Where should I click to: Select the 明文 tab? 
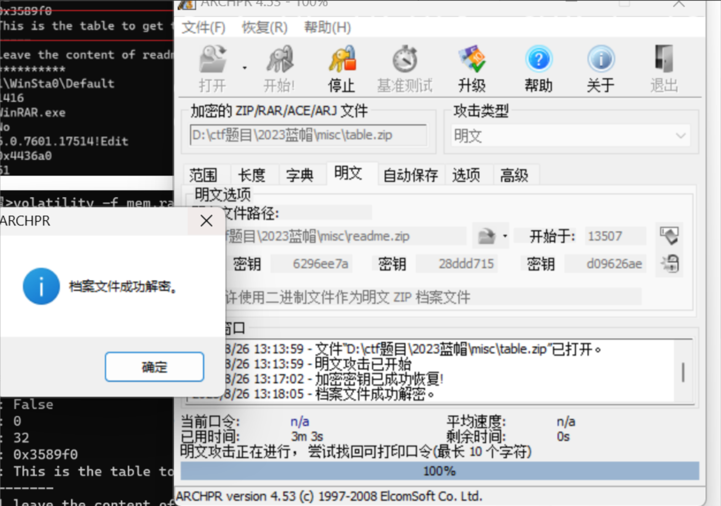pos(348,173)
